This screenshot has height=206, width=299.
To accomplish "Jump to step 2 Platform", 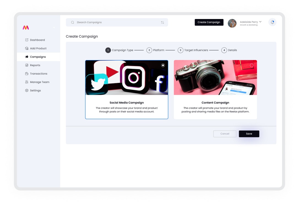I will 155,50.
